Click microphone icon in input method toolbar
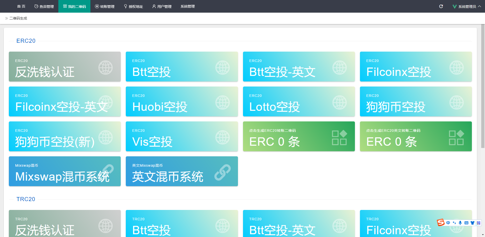This screenshot has height=237, width=485. (460, 223)
